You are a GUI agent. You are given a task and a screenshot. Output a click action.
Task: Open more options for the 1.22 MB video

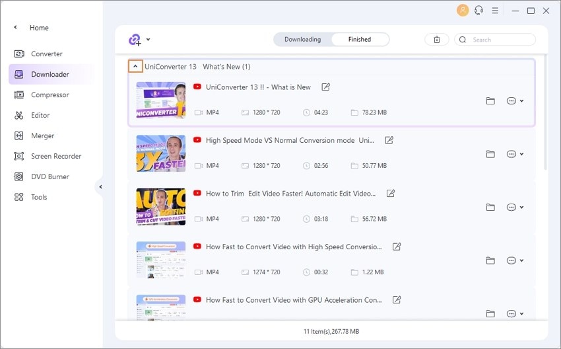515,260
